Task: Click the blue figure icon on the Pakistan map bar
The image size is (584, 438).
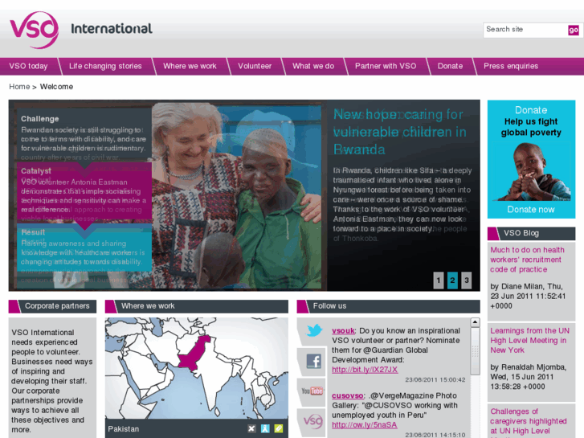Action: pos(265,428)
